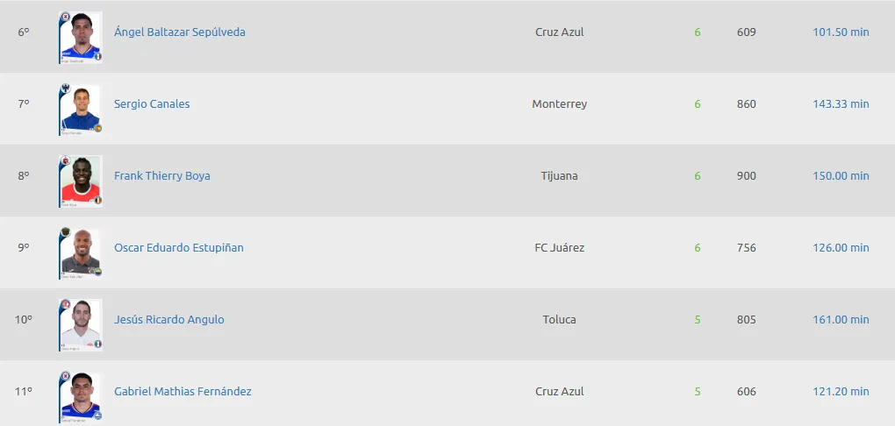Open the Oscar Eduardo Estupiñan name link

(x=179, y=247)
